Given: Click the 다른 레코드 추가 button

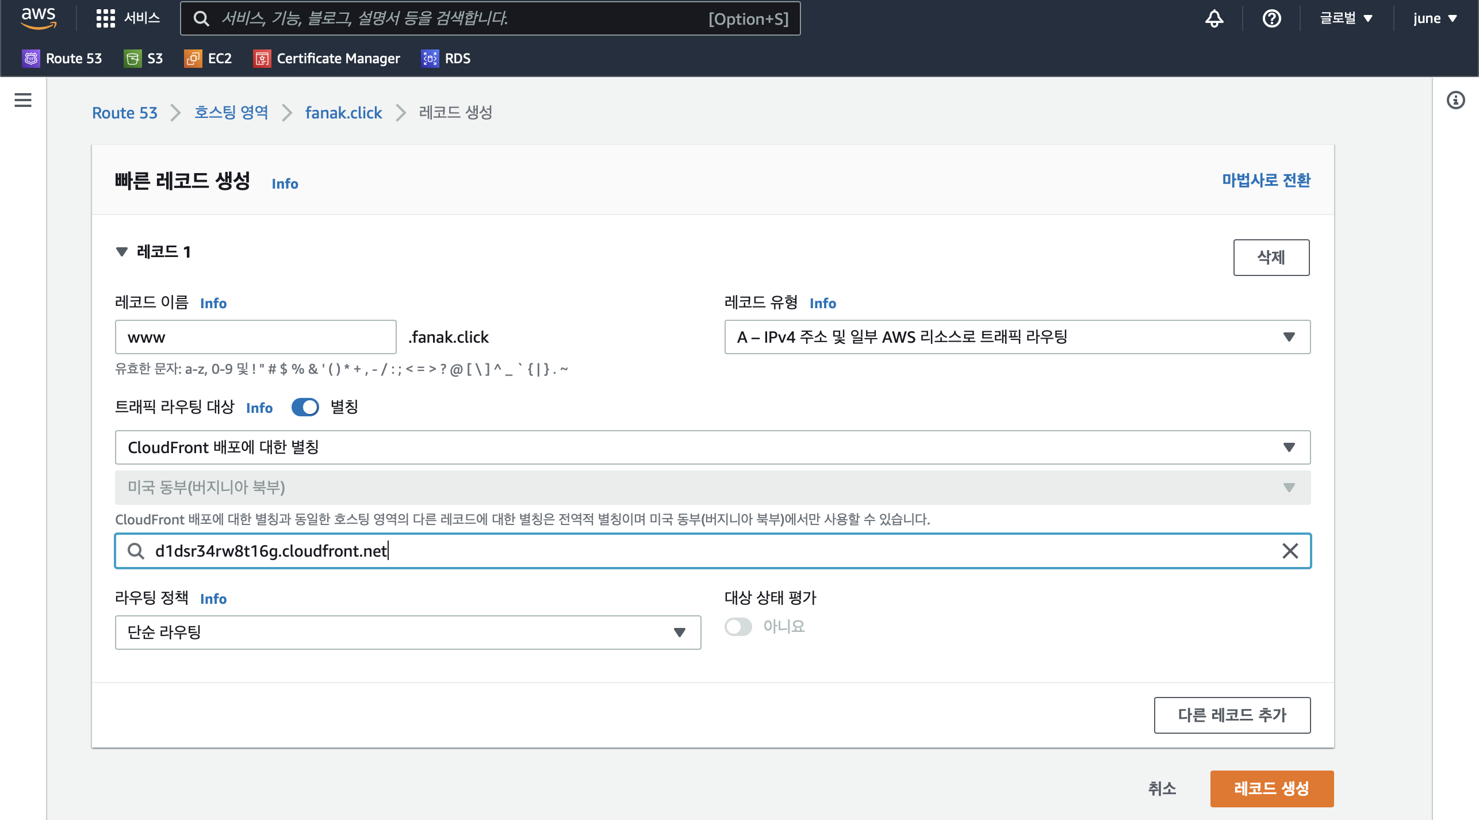Looking at the screenshot, I should 1232,715.
